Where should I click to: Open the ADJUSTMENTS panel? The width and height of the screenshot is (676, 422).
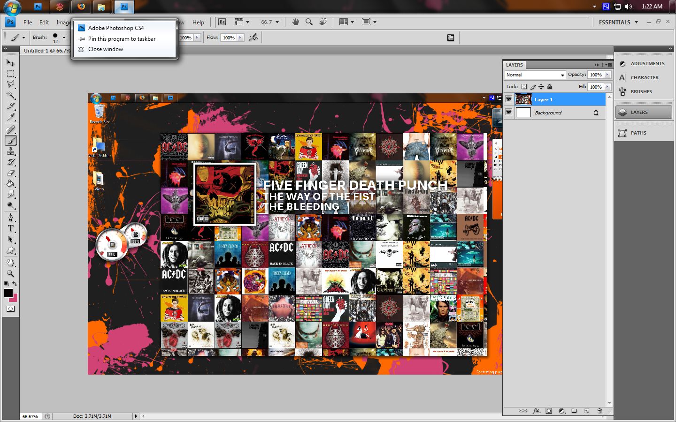tap(643, 63)
